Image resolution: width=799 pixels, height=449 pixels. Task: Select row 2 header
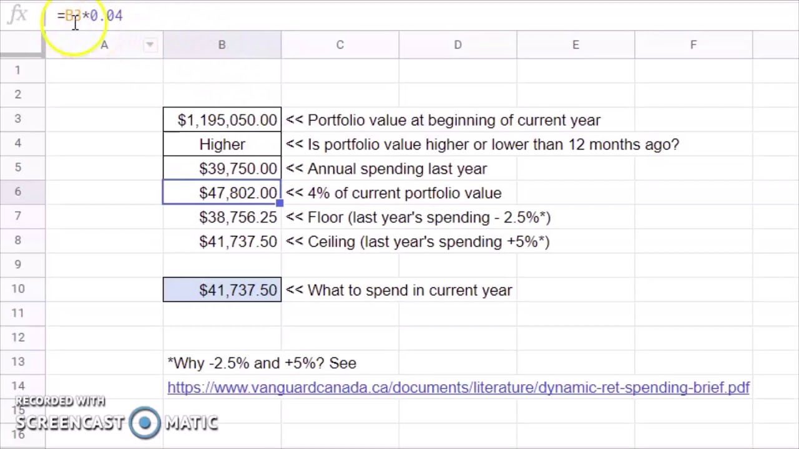click(22, 94)
